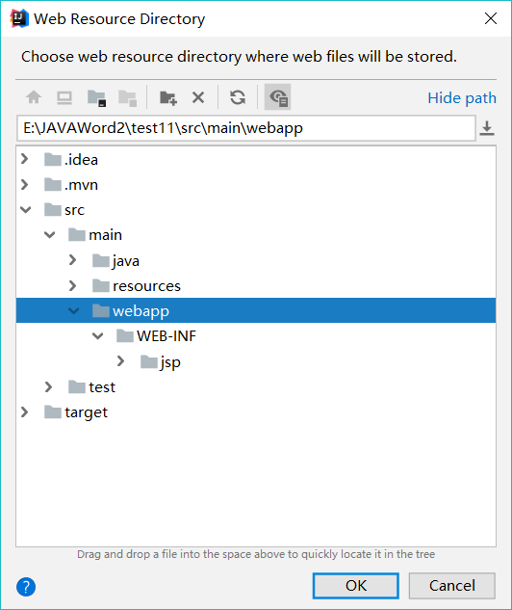
Task: Toggle show hidden files and directories
Action: [278, 97]
